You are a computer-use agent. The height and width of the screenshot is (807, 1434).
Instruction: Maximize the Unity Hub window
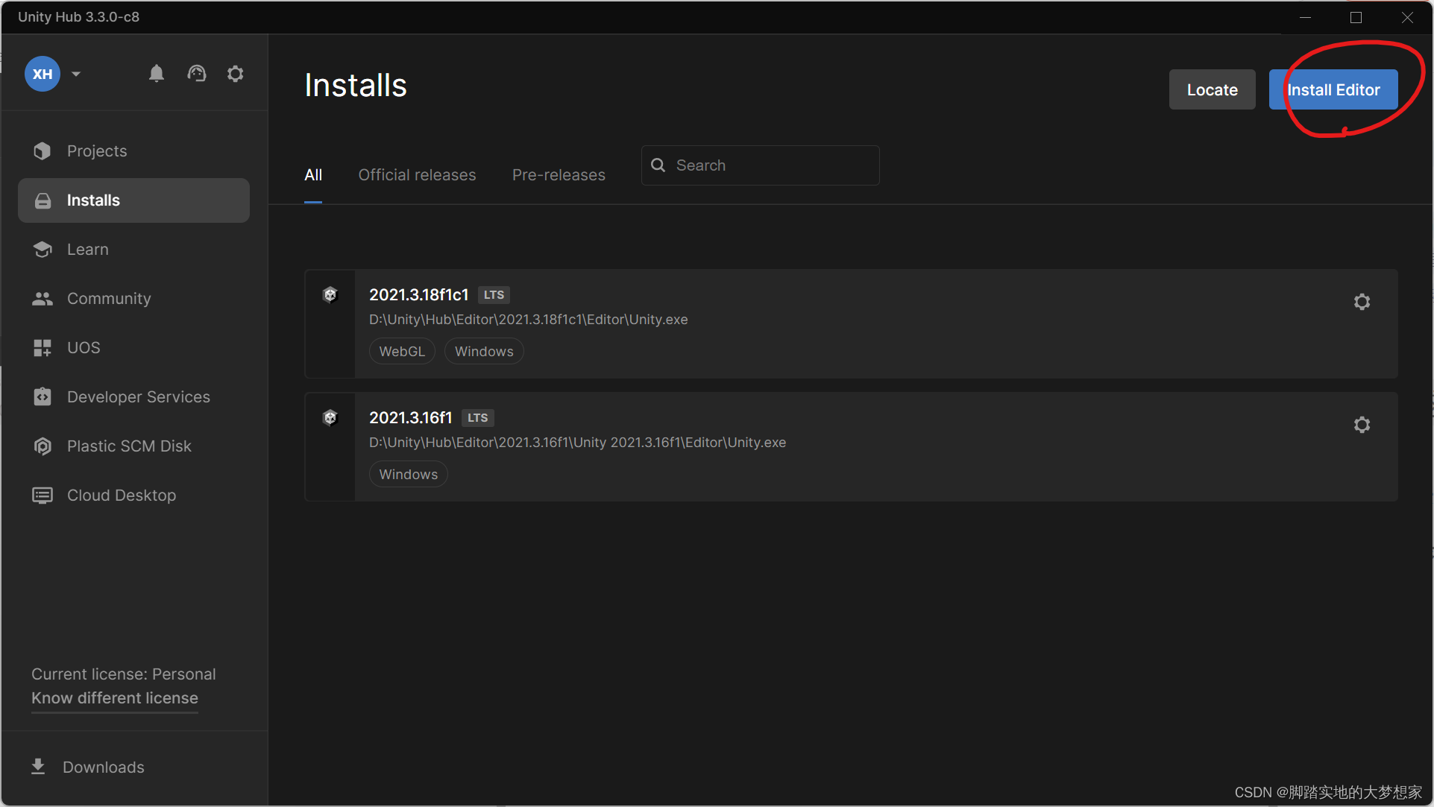tap(1356, 17)
